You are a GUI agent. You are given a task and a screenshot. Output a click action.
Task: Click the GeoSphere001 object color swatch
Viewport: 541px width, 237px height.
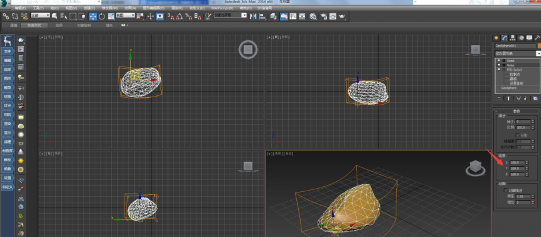point(539,46)
